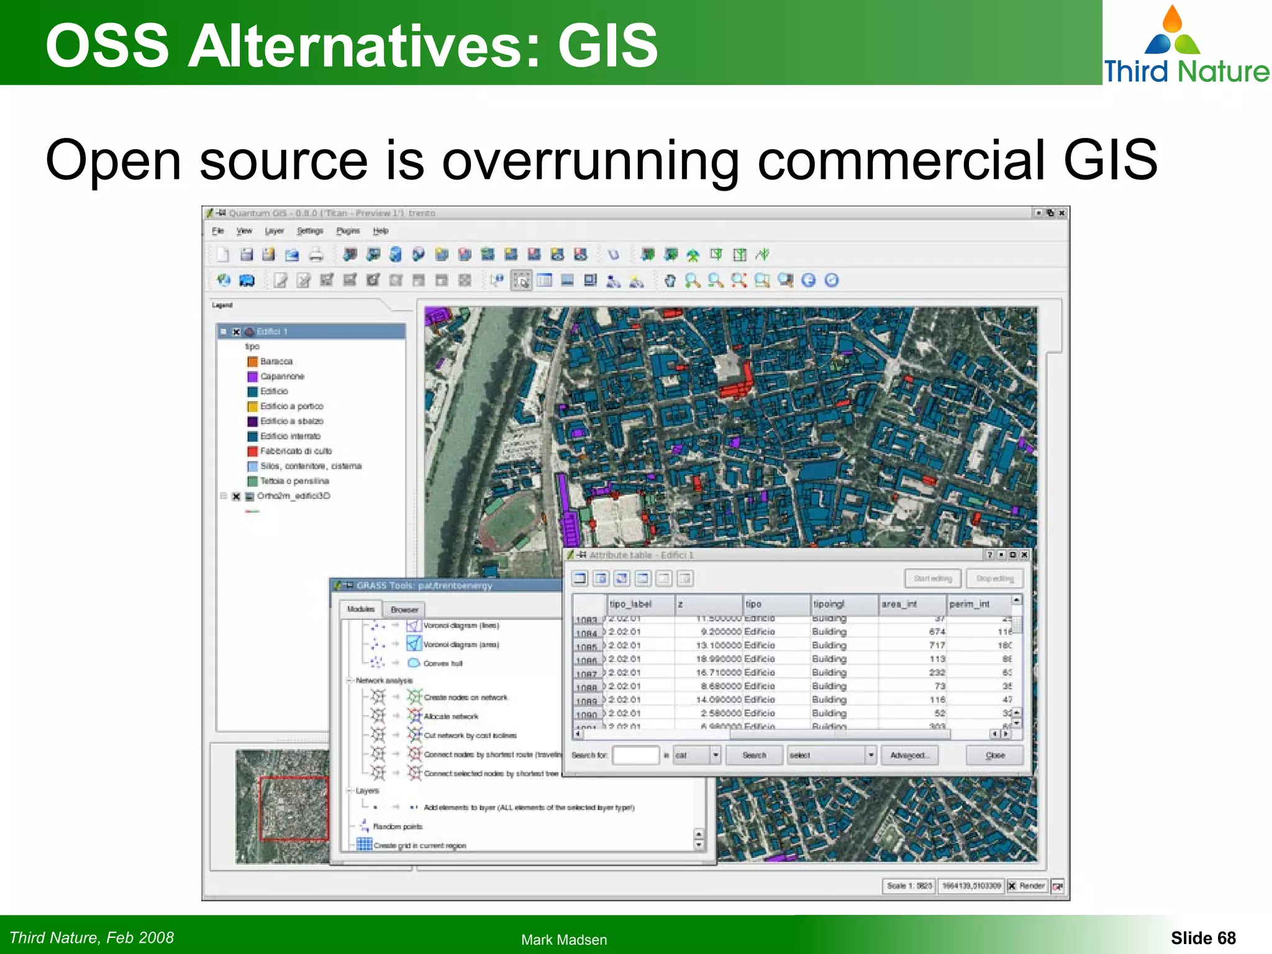Click the invert selection icon in Attribute table

pyautogui.click(x=622, y=578)
